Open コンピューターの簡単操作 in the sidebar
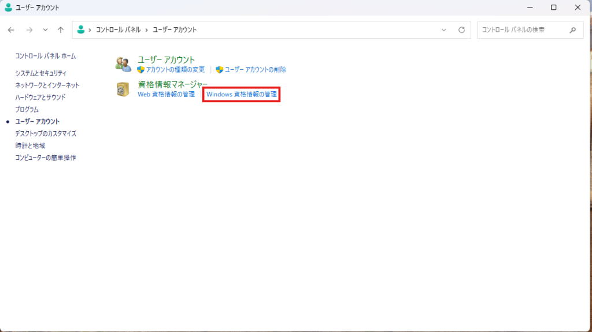The height and width of the screenshot is (332, 592). 45,158
